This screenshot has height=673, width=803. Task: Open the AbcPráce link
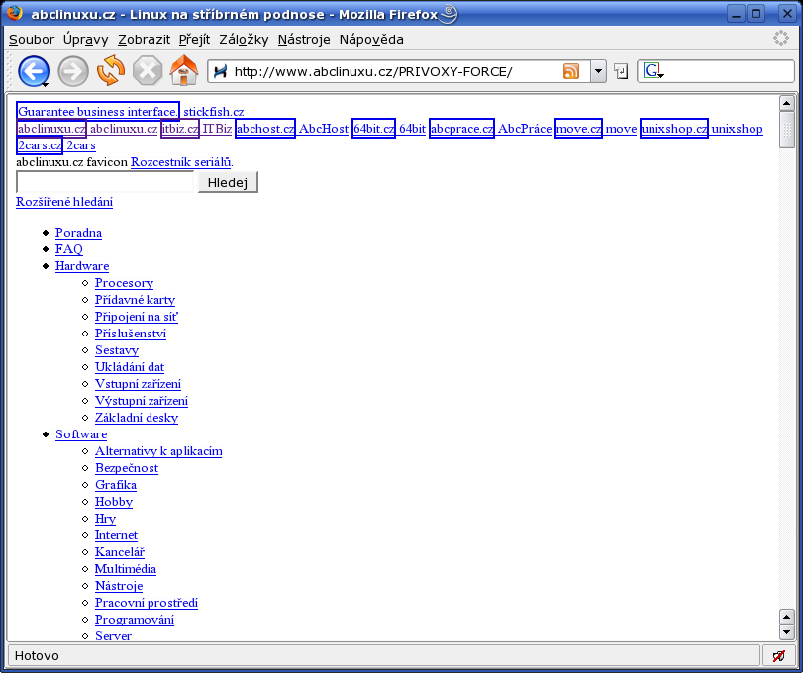[525, 129]
